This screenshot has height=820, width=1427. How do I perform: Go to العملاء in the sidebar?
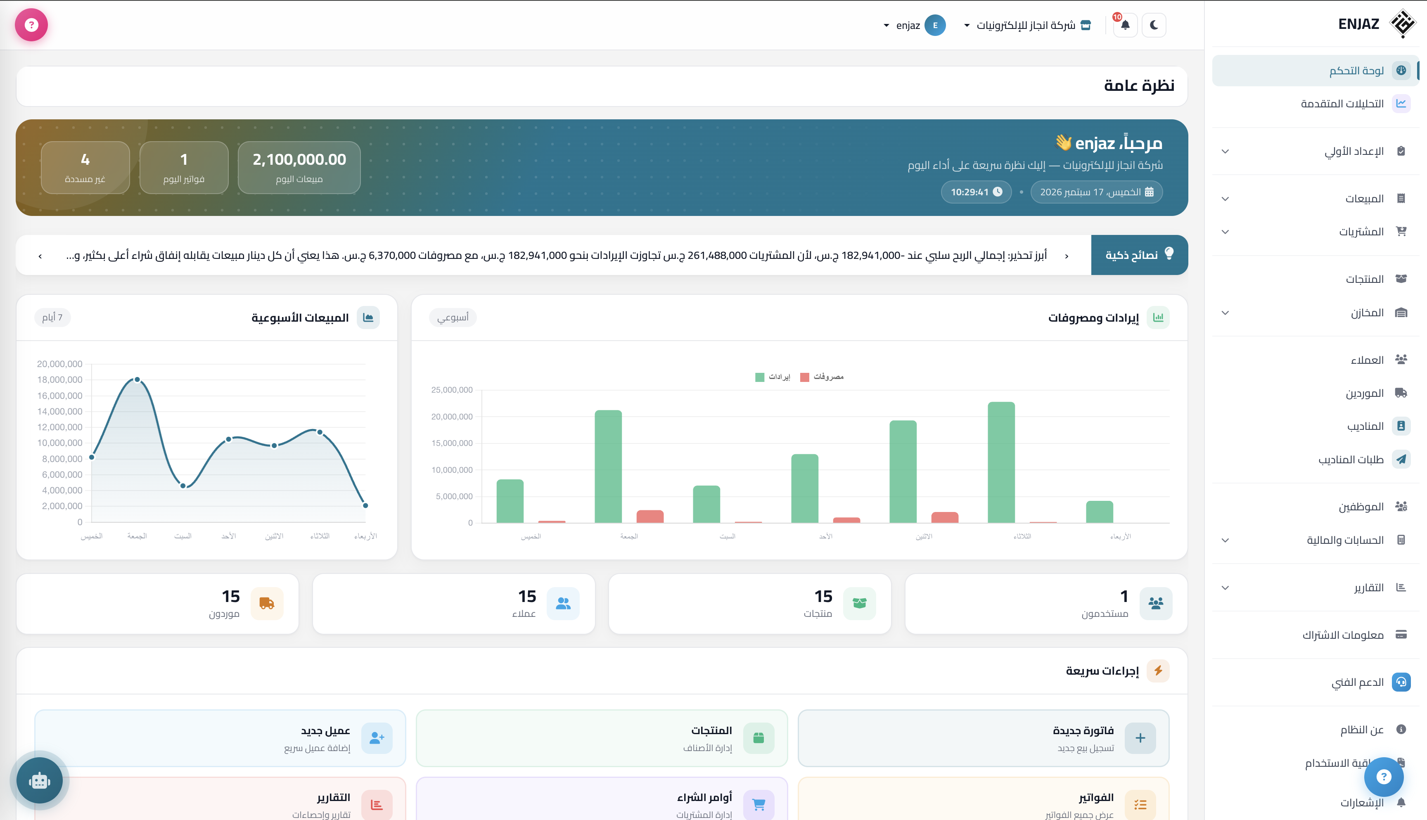(1315, 359)
